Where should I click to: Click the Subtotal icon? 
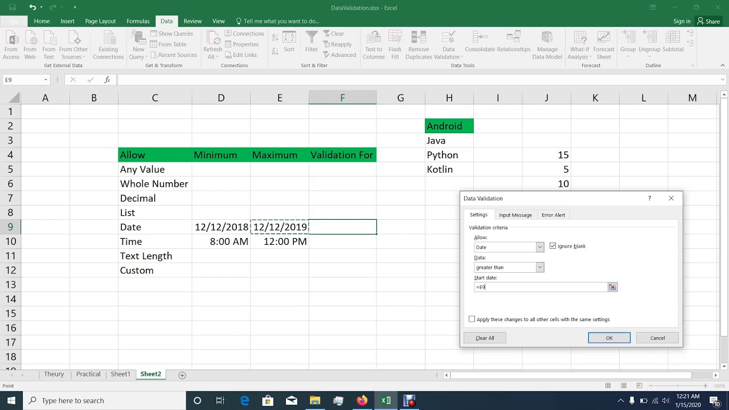click(x=673, y=38)
